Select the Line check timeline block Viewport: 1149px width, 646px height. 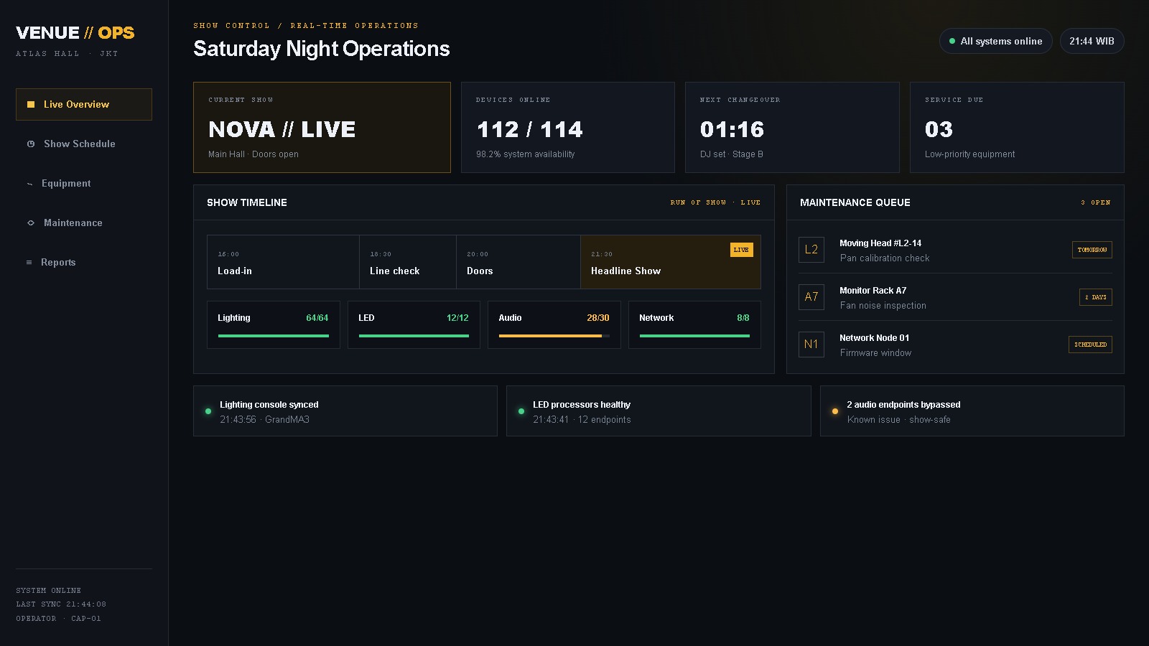click(x=408, y=262)
